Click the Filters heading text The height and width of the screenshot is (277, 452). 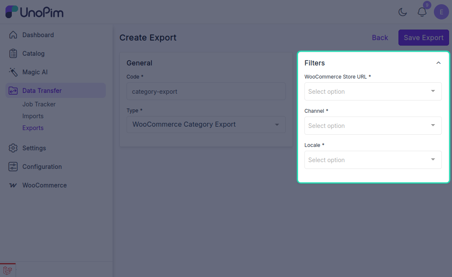click(315, 63)
